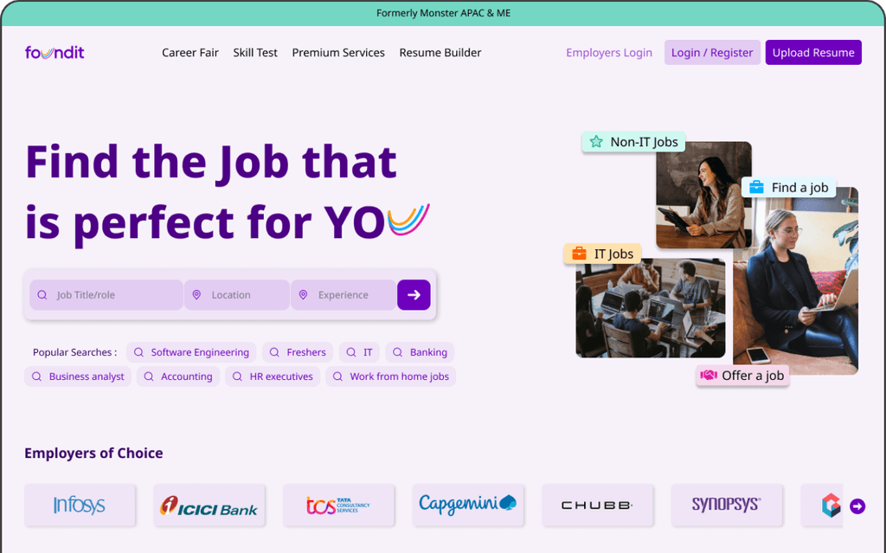Click the IT Jobs label

pyautogui.click(x=602, y=254)
